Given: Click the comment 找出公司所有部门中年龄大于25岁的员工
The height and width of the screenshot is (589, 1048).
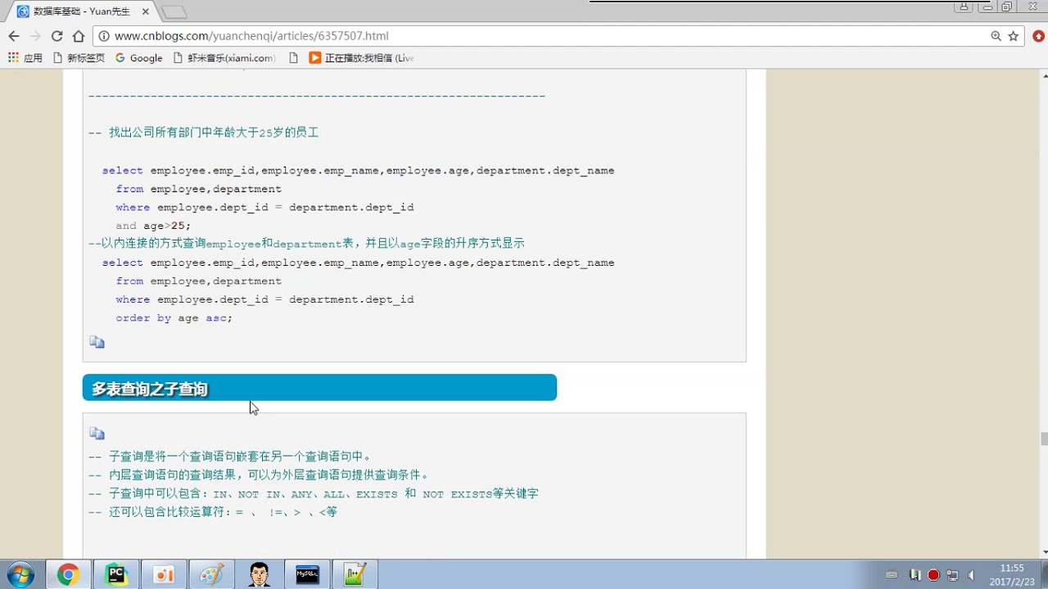Looking at the screenshot, I should (x=203, y=133).
